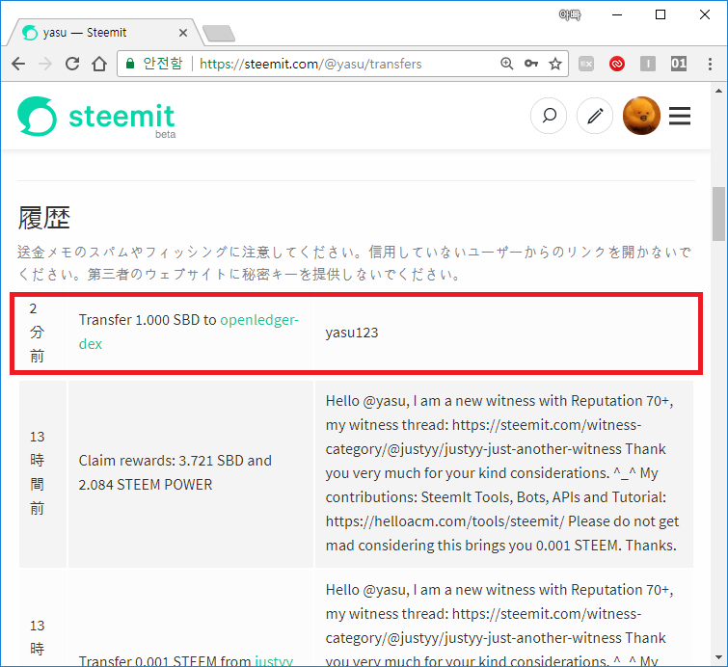Click the grey EX extension icon
Image resolution: width=728 pixels, height=667 pixels.
[586, 64]
